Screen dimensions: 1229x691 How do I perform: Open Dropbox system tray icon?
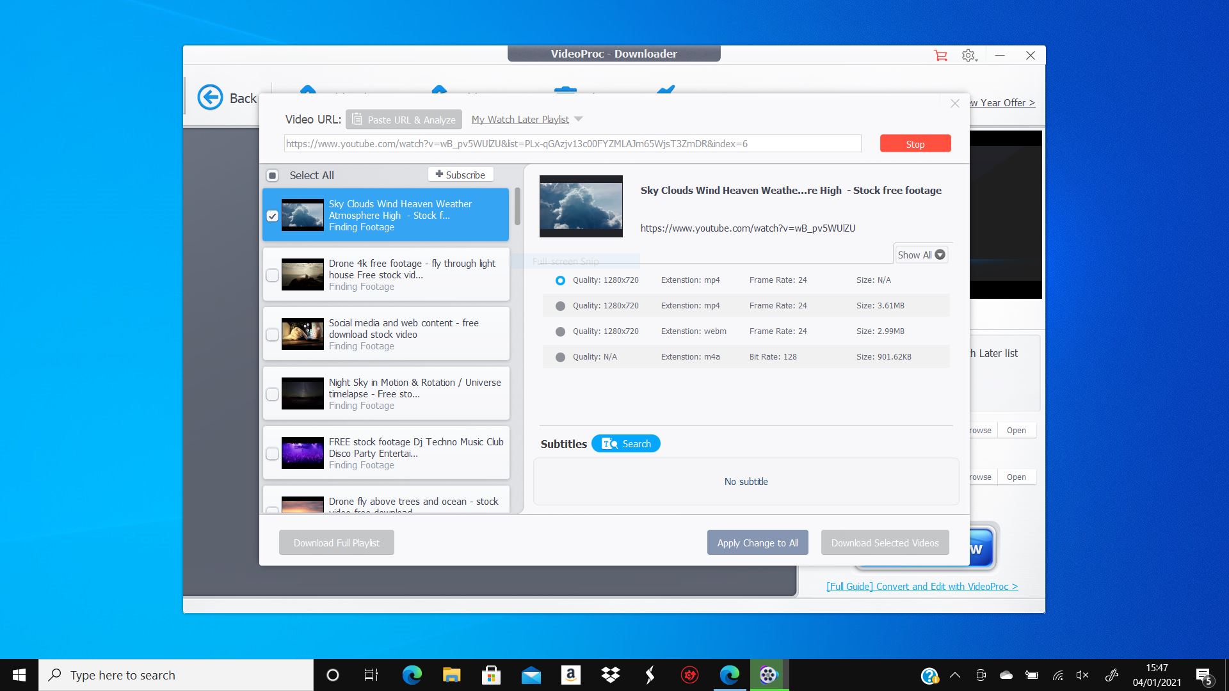point(609,674)
